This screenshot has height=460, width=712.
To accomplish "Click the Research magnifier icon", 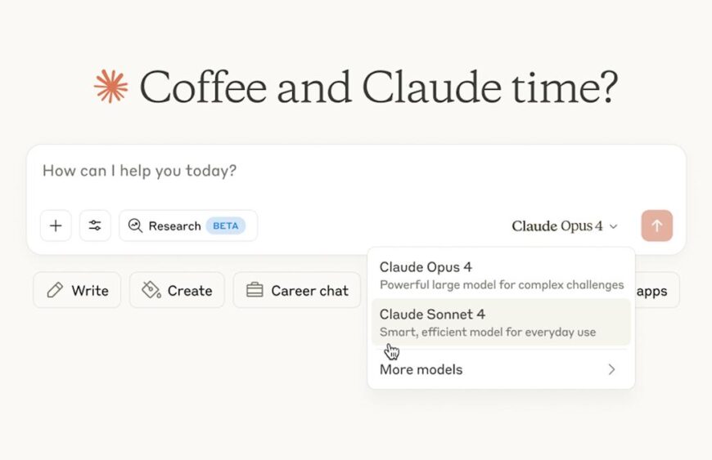I will coord(135,226).
